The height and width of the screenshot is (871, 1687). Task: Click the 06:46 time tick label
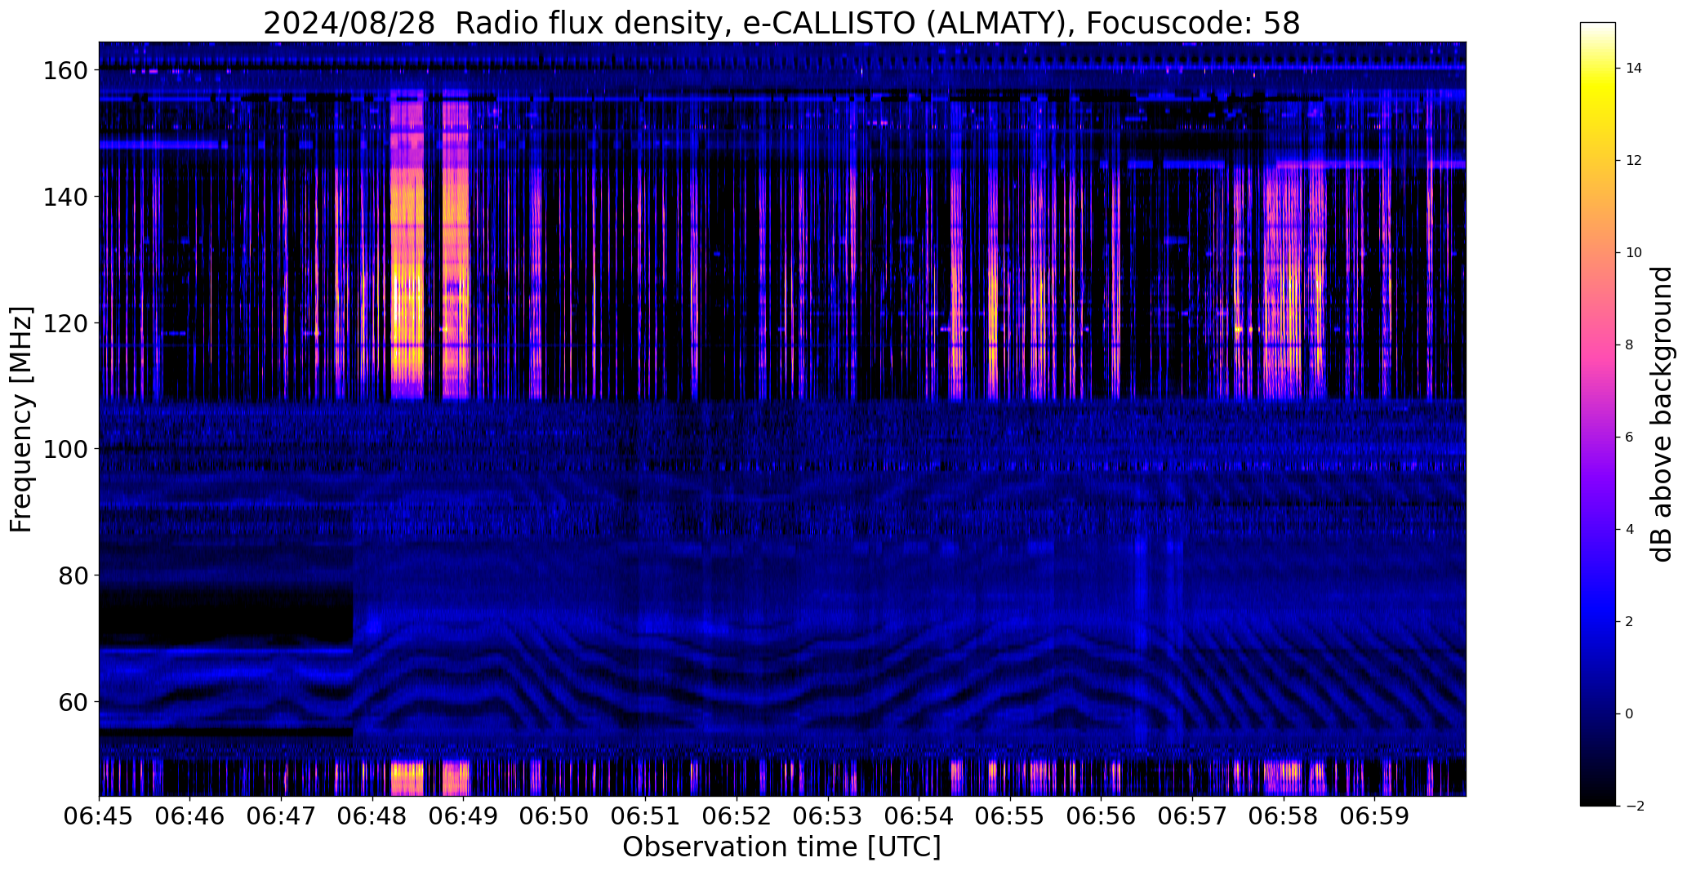pos(190,815)
